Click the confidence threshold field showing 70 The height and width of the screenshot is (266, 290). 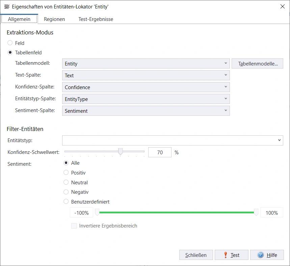[x=160, y=152]
